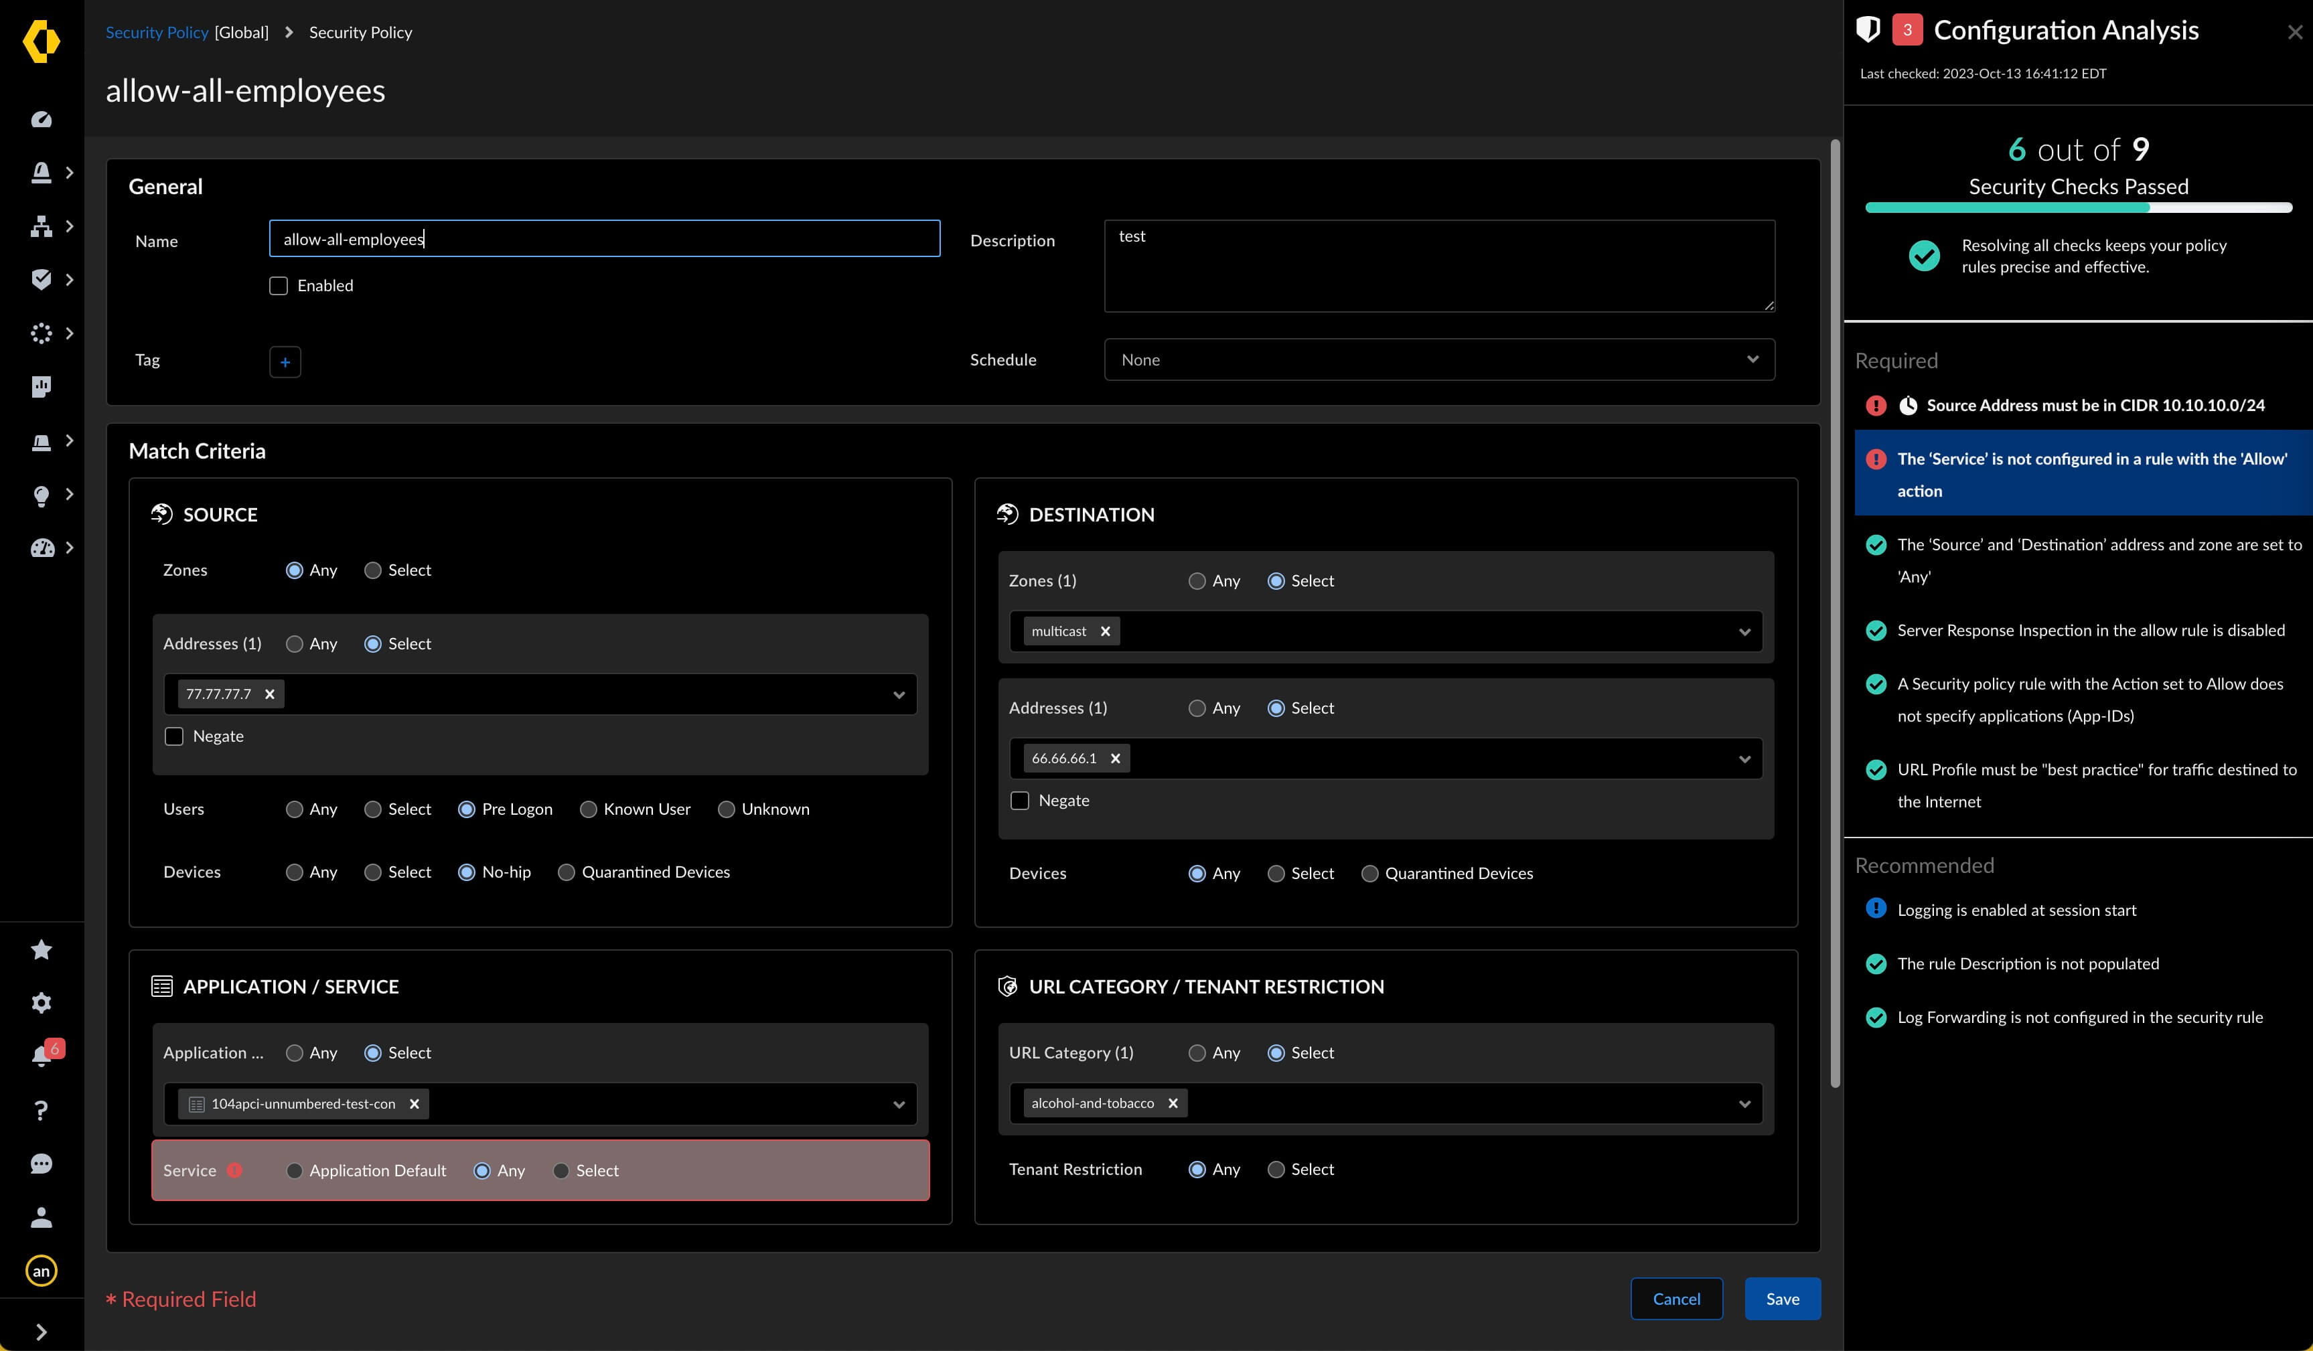Open Security Policy breadcrumb link
2313x1351 pixels.
click(157, 31)
